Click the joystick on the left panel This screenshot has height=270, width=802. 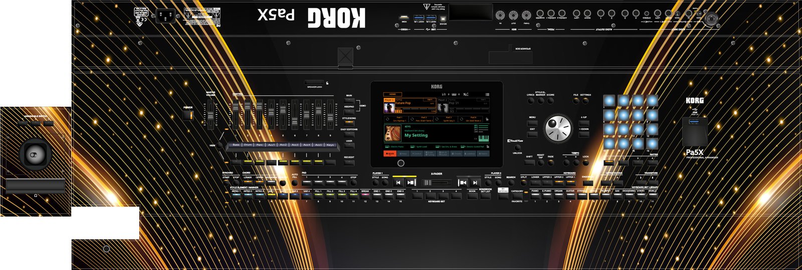[x=35, y=154]
